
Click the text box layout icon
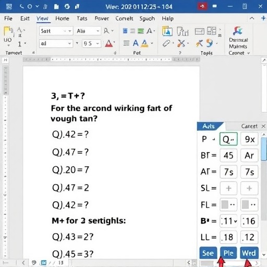click(x=199, y=31)
